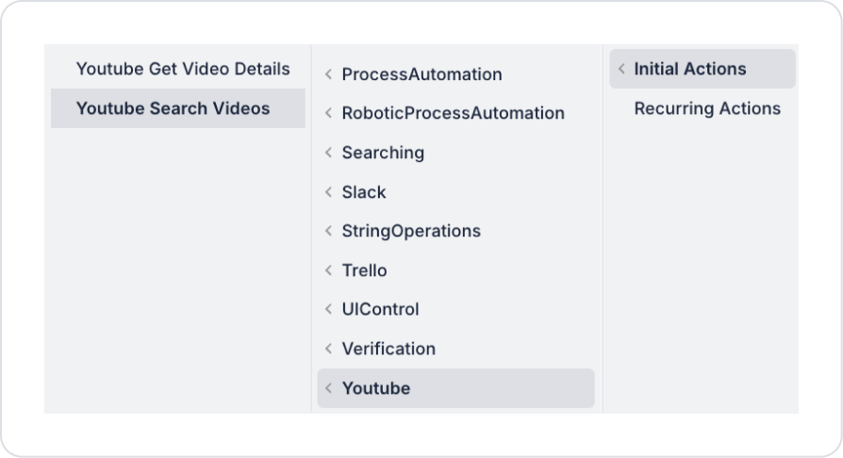Image resolution: width=843 pixels, height=458 pixels.
Task: Open the Verification category label
Action: click(388, 349)
